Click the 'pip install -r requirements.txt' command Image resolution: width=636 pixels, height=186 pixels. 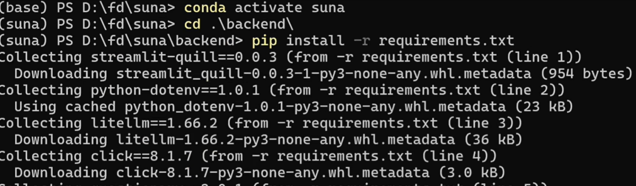click(x=383, y=41)
